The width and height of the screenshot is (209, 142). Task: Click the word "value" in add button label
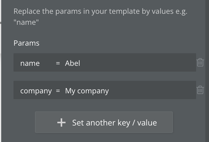coord(147,123)
